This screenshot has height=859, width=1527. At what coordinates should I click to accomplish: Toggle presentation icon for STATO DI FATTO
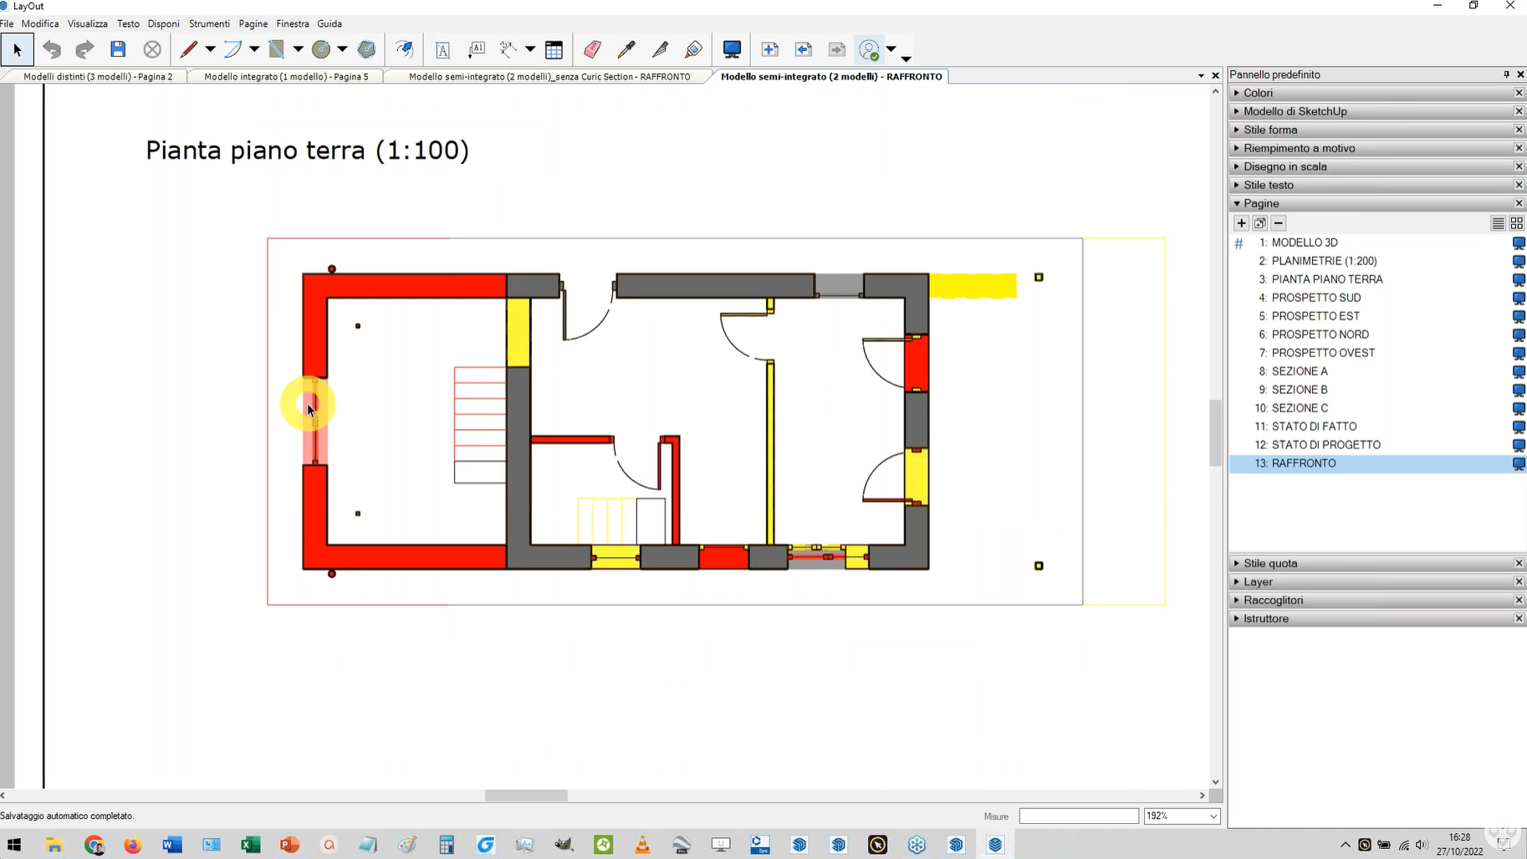(x=1519, y=427)
